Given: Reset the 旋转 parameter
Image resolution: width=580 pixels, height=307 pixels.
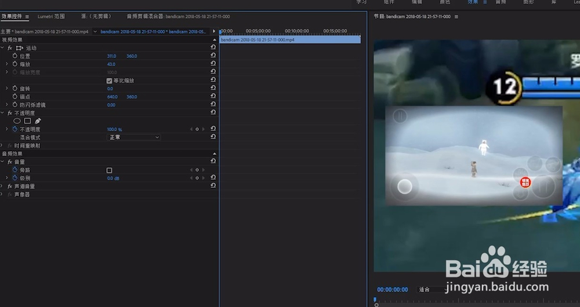Looking at the screenshot, I should (x=213, y=88).
